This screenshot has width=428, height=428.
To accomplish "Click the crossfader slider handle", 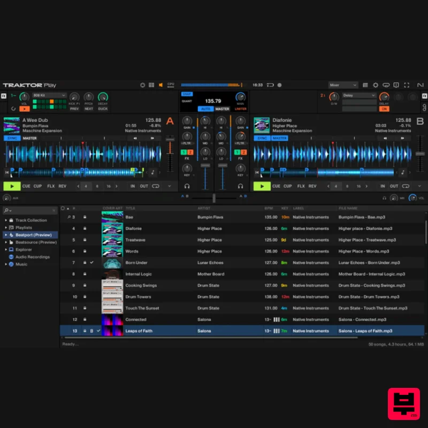I will coord(214,198).
